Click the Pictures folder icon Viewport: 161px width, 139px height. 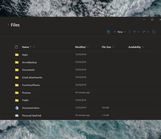point(17,93)
